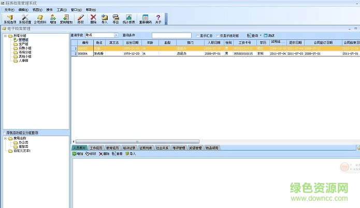The image size is (360, 208).
Task: Collapse the 费用名称 tree node
Action: 5,138
